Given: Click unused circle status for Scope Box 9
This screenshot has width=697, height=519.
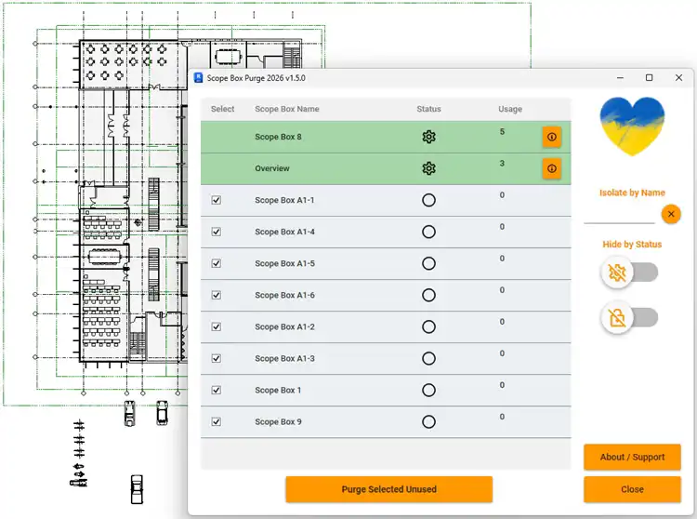Looking at the screenshot, I should [x=428, y=421].
